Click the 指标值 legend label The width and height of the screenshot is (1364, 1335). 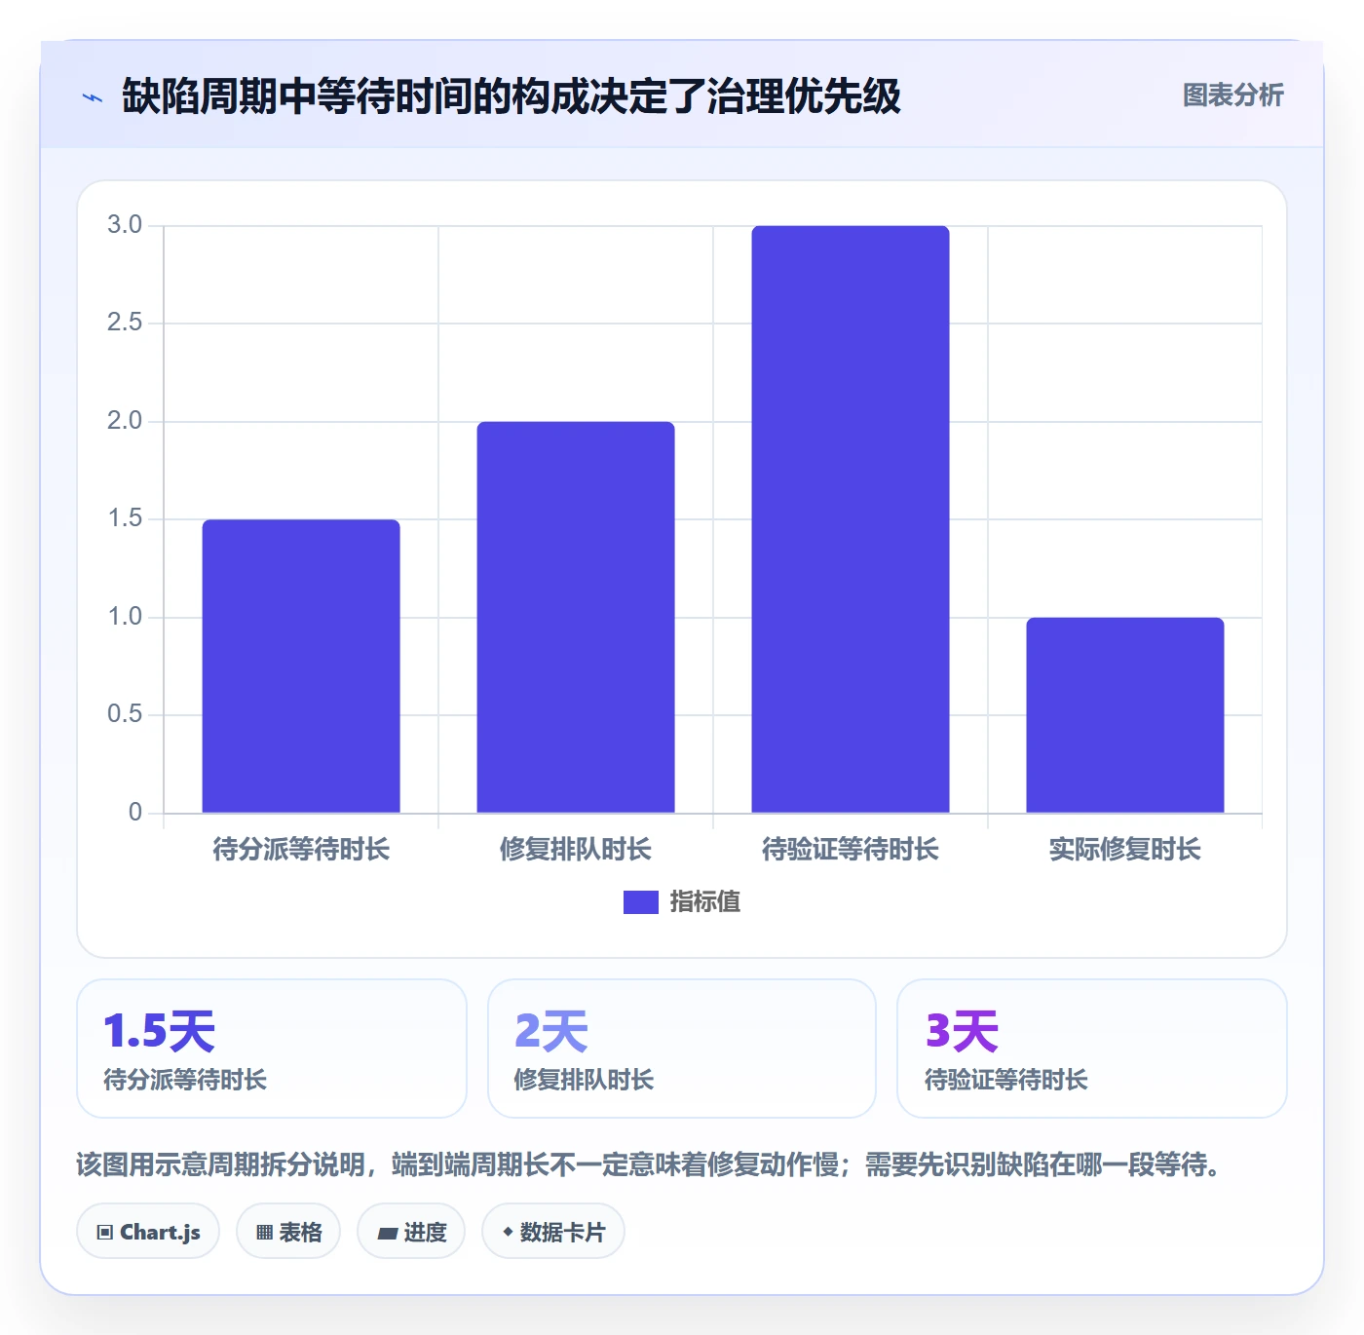point(705,902)
